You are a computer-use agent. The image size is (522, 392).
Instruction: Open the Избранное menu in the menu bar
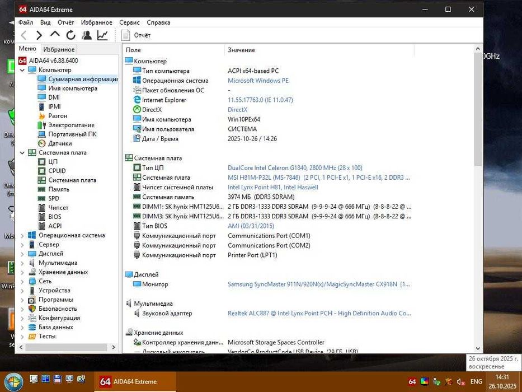97,22
